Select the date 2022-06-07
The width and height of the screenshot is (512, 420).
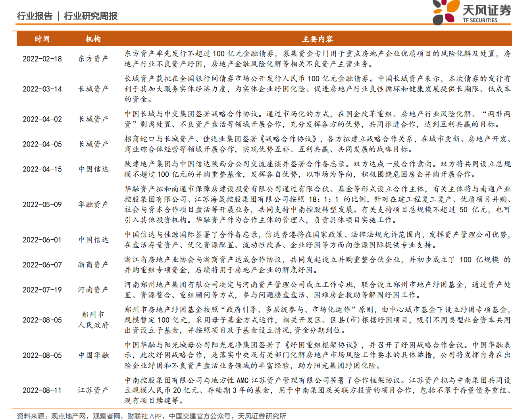[x=42, y=265]
